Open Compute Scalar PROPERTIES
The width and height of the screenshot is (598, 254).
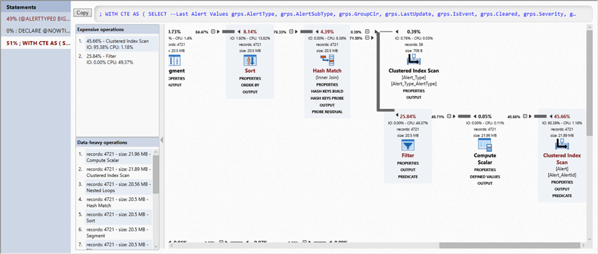pyautogui.click(x=485, y=170)
